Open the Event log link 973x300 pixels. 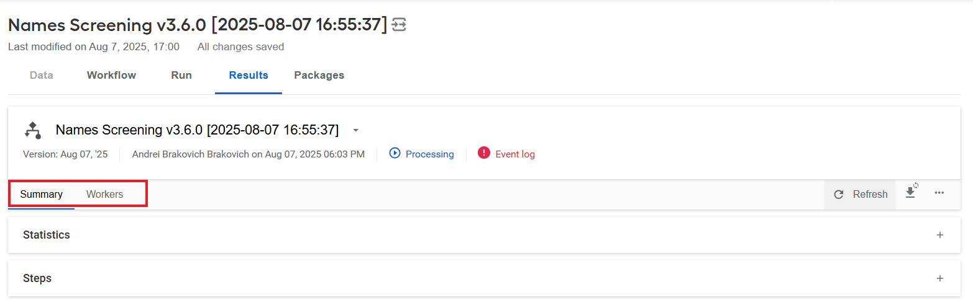515,154
